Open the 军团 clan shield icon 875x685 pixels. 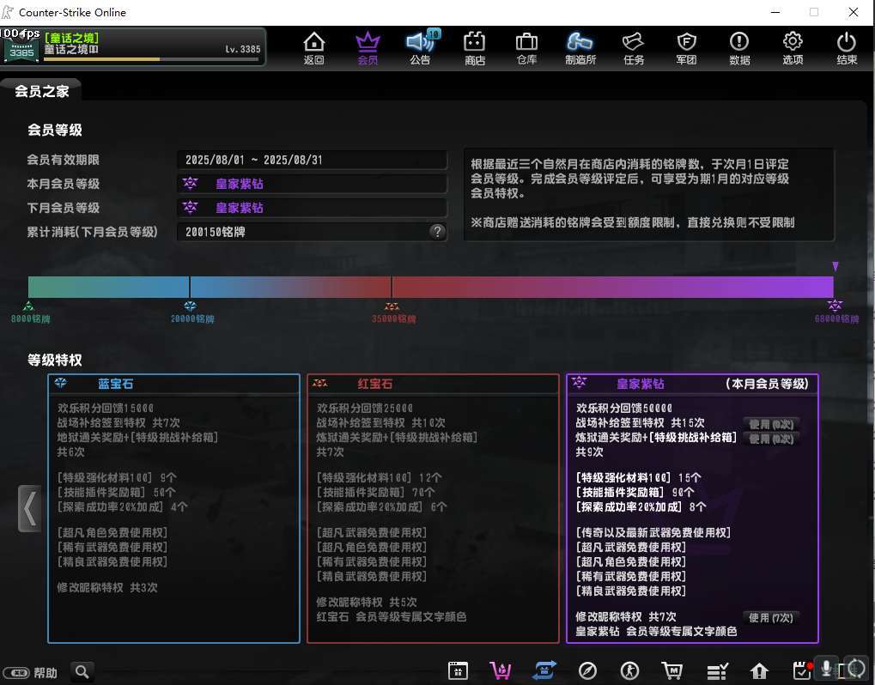point(686,48)
